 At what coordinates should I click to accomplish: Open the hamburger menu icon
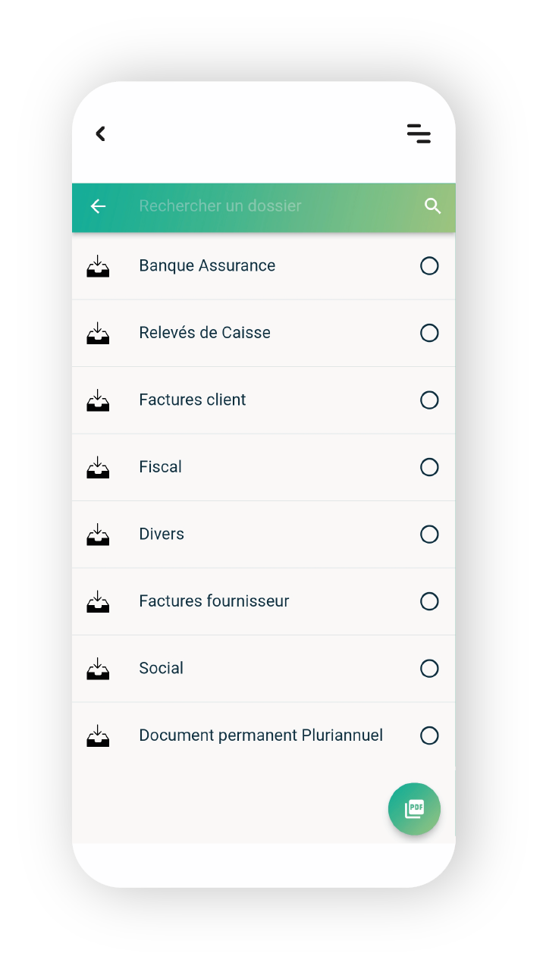[419, 133]
